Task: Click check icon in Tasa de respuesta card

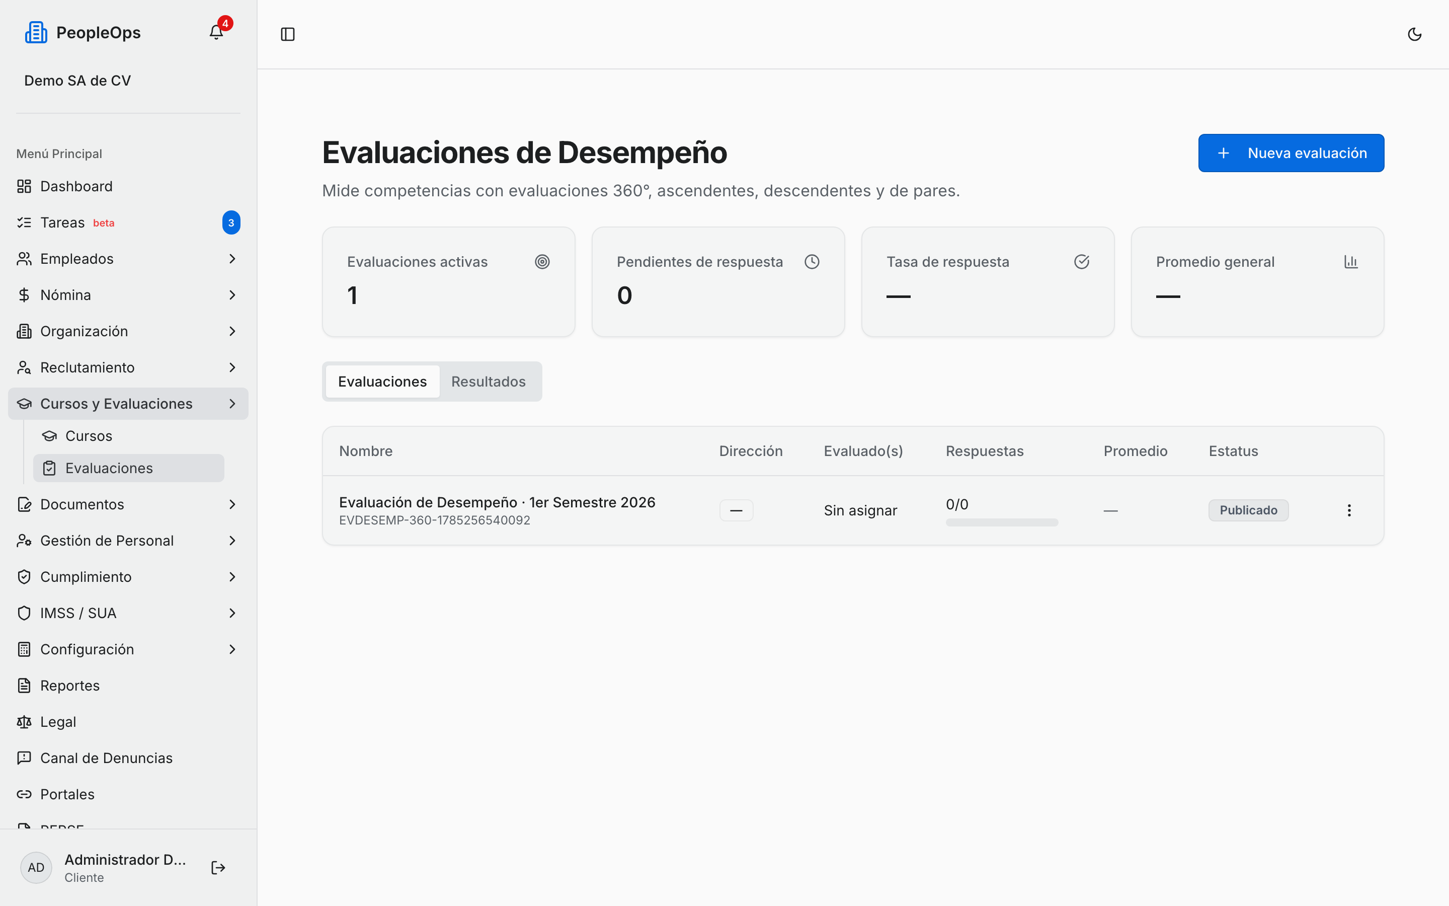Action: point(1081,262)
